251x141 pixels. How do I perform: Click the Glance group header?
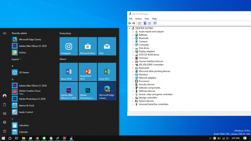63,59
